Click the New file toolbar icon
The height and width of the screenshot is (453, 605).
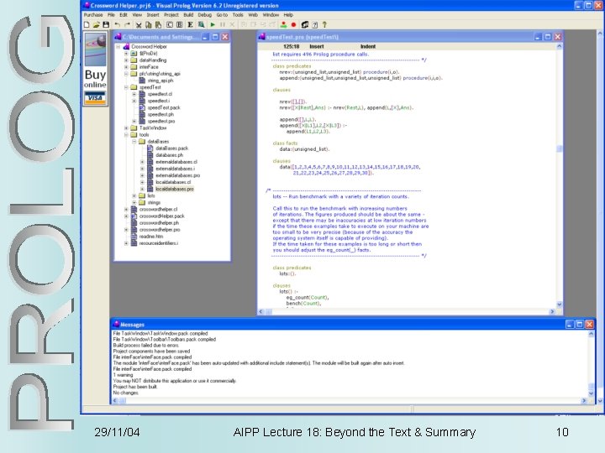pos(87,24)
